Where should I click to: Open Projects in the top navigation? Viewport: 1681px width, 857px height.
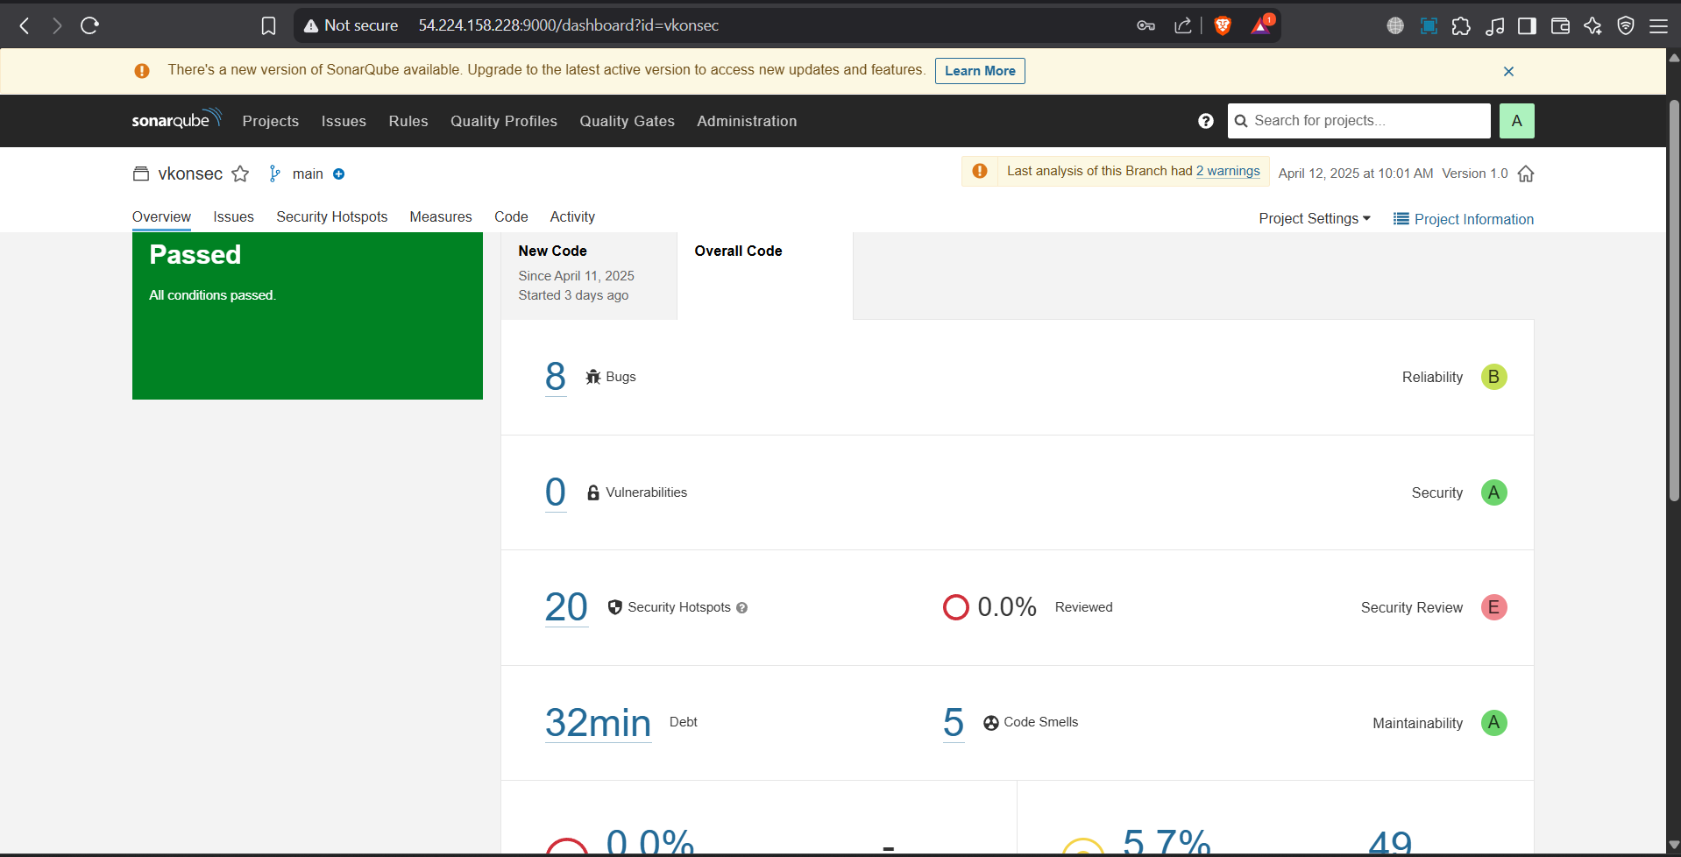(x=271, y=121)
